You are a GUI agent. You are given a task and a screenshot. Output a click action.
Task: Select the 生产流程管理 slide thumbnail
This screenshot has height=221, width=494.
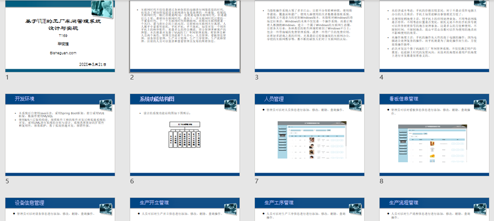click(x=434, y=209)
